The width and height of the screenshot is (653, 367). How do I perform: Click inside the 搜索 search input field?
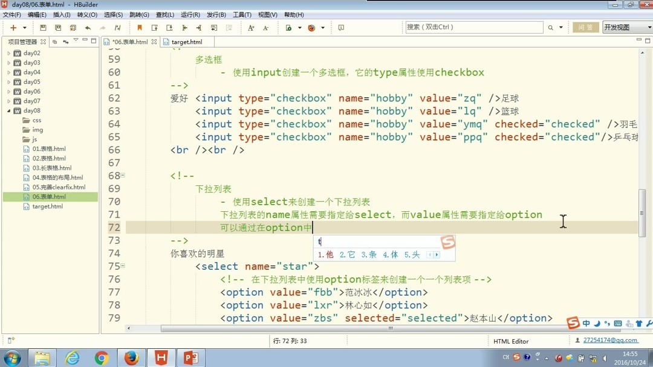(x=473, y=27)
